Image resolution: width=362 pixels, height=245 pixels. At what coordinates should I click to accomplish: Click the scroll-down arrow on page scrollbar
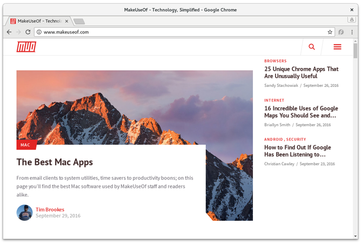point(355,236)
